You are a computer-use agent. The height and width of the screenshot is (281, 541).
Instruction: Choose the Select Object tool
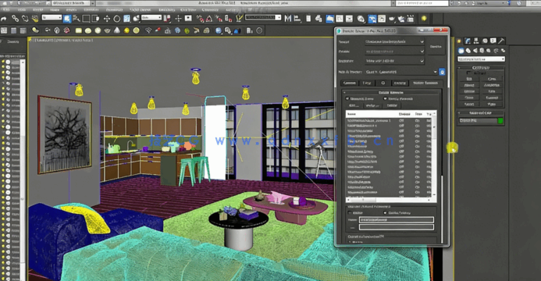pos(68,18)
